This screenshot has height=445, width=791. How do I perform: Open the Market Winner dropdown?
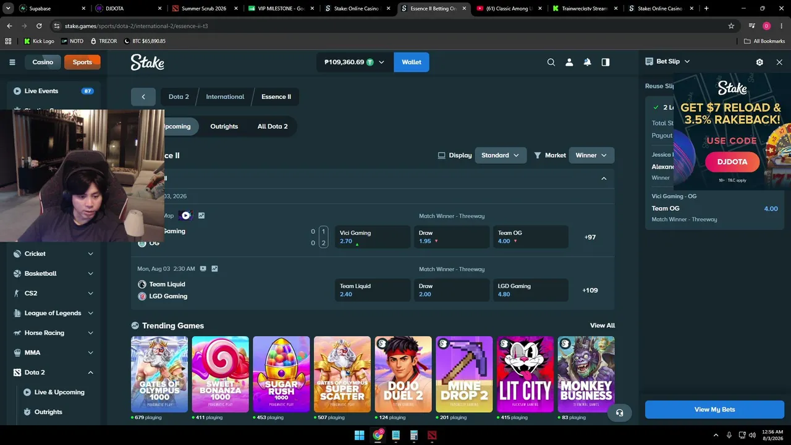click(x=591, y=155)
